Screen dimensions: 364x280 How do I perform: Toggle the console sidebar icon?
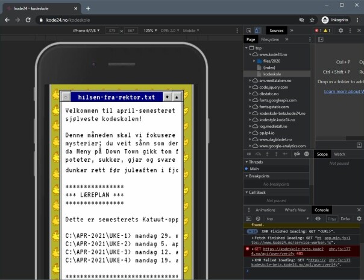[248, 219]
